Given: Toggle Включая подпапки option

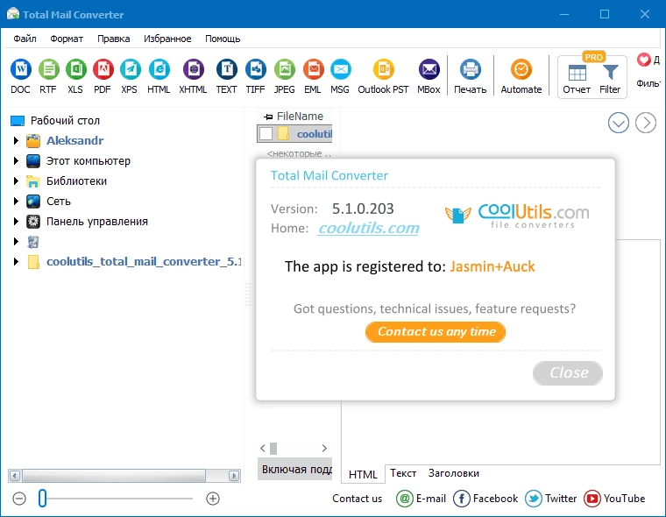Looking at the screenshot, I should (295, 470).
